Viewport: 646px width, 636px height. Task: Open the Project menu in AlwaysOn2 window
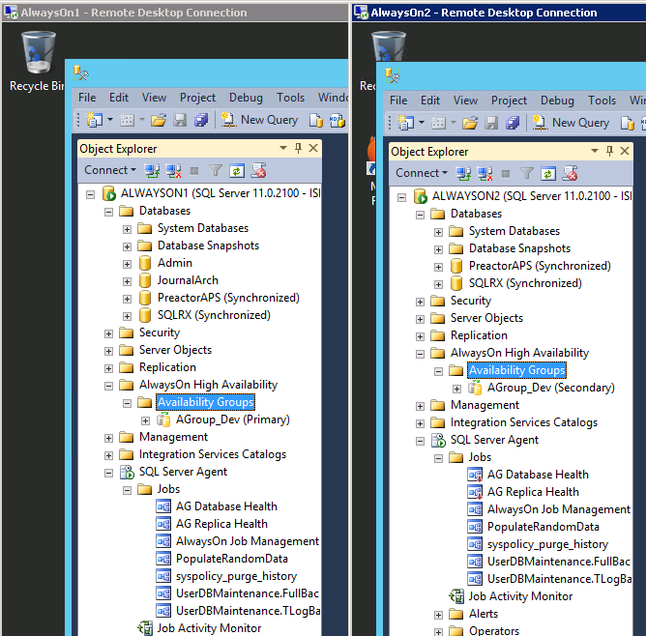(509, 101)
